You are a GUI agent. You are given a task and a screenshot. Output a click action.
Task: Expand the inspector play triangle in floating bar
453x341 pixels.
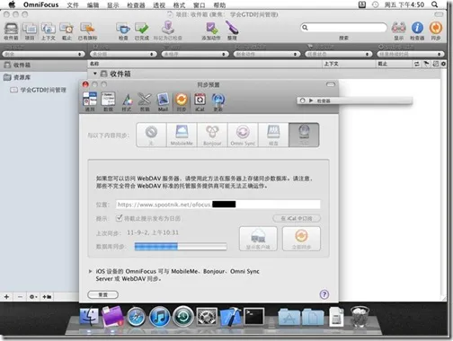311,101
